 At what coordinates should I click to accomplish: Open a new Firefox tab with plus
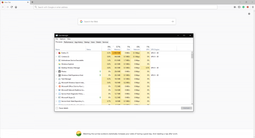point(33,2)
